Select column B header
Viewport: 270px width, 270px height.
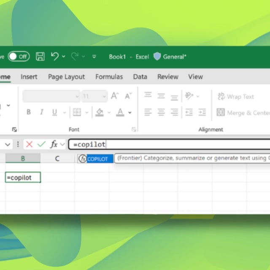tap(23, 158)
